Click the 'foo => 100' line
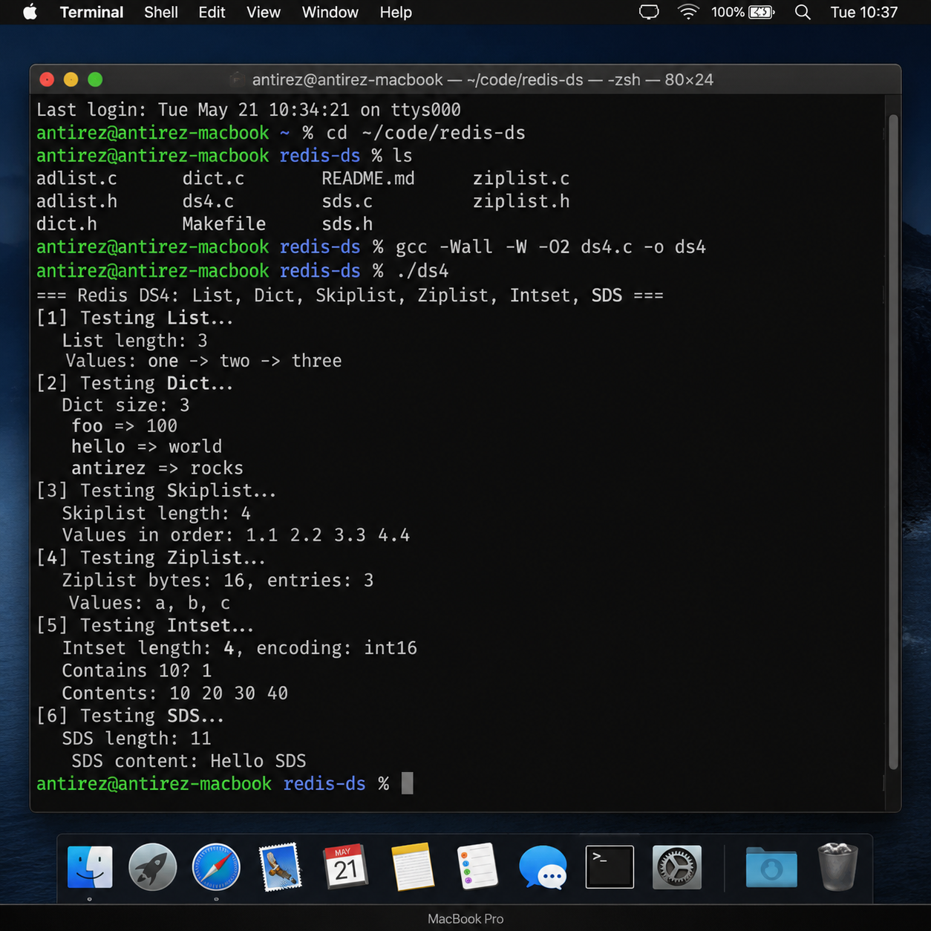Screen dimensions: 931x931 click(x=124, y=425)
